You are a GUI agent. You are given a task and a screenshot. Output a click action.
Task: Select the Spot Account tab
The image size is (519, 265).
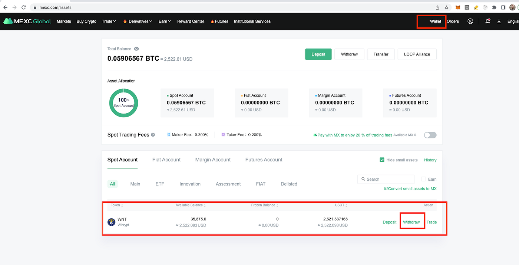click(x=122, y=160)
